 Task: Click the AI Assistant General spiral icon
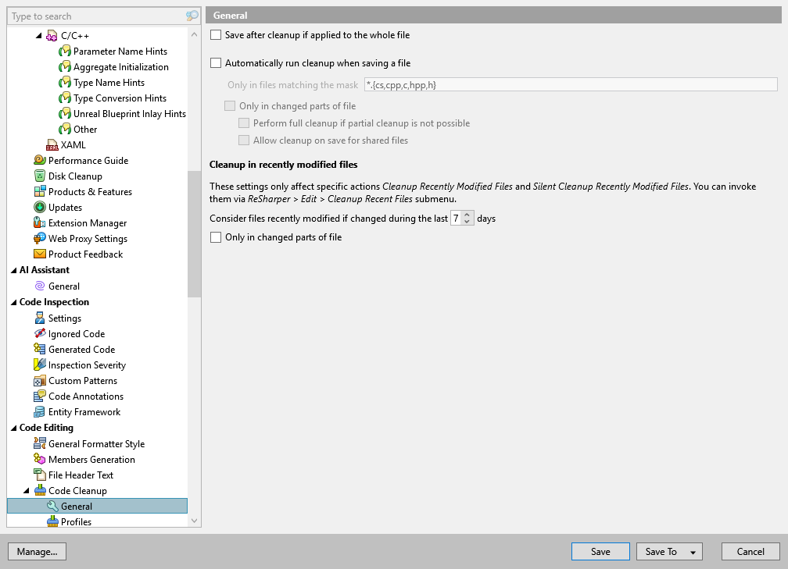[x=40, y=286]
